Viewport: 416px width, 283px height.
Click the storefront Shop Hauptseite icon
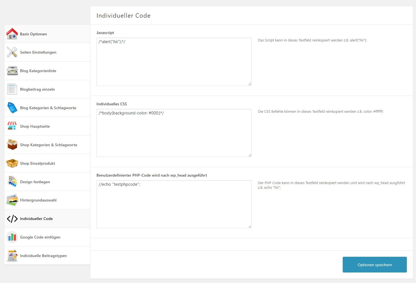click(x=12, y=126)
